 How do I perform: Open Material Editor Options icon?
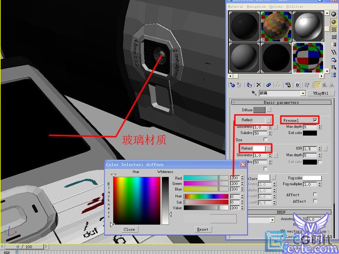tap(334, 60)
